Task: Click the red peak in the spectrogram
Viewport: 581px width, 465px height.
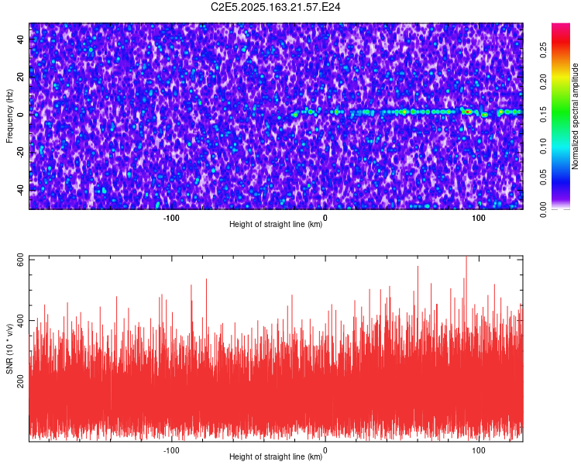Action: pos(468,112)
